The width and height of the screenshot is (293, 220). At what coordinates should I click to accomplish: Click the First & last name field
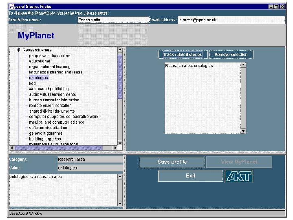(113, 20)
